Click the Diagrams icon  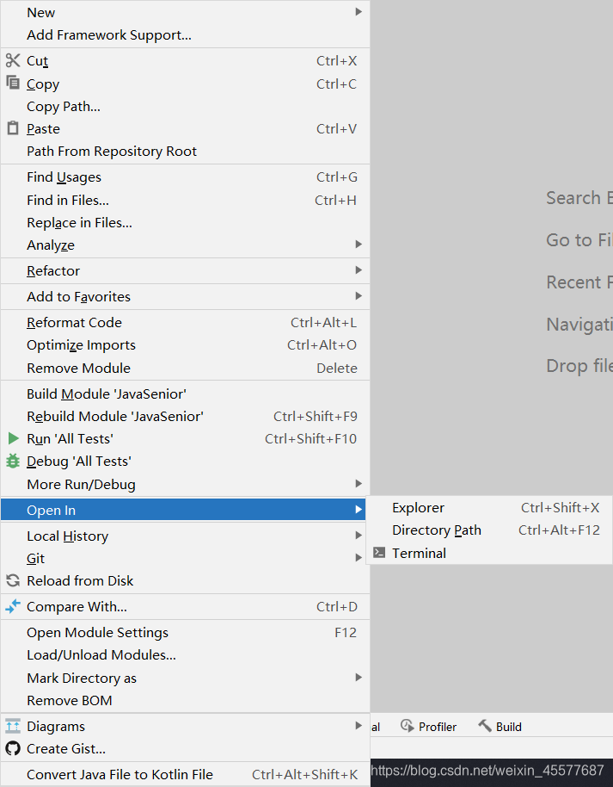12,726
